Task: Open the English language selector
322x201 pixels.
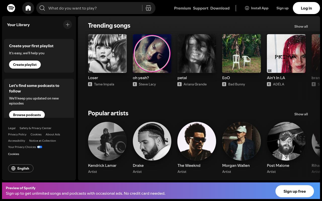Action: (x=21, y=168)
